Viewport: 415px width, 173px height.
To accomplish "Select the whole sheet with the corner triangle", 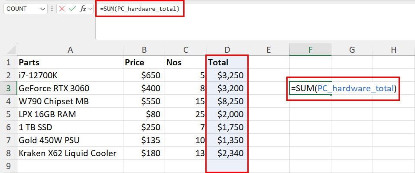I will coord(10,50).
